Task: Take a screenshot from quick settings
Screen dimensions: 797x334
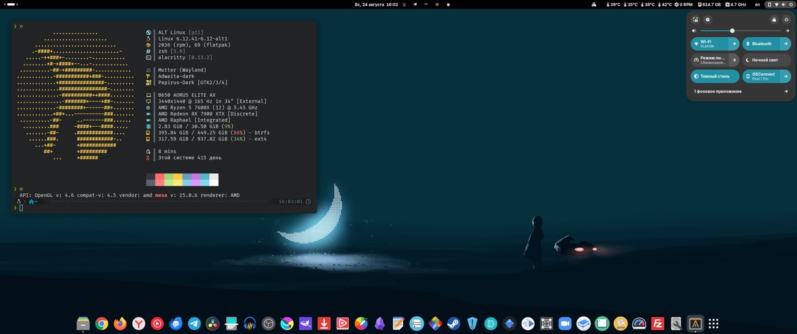Action: point(695,20)
